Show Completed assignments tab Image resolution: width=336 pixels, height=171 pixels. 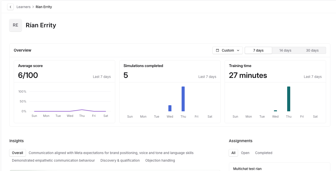click(264, 153)
